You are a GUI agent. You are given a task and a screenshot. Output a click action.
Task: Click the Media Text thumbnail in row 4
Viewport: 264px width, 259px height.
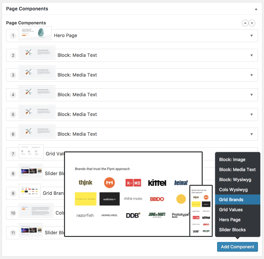[37, 92]
